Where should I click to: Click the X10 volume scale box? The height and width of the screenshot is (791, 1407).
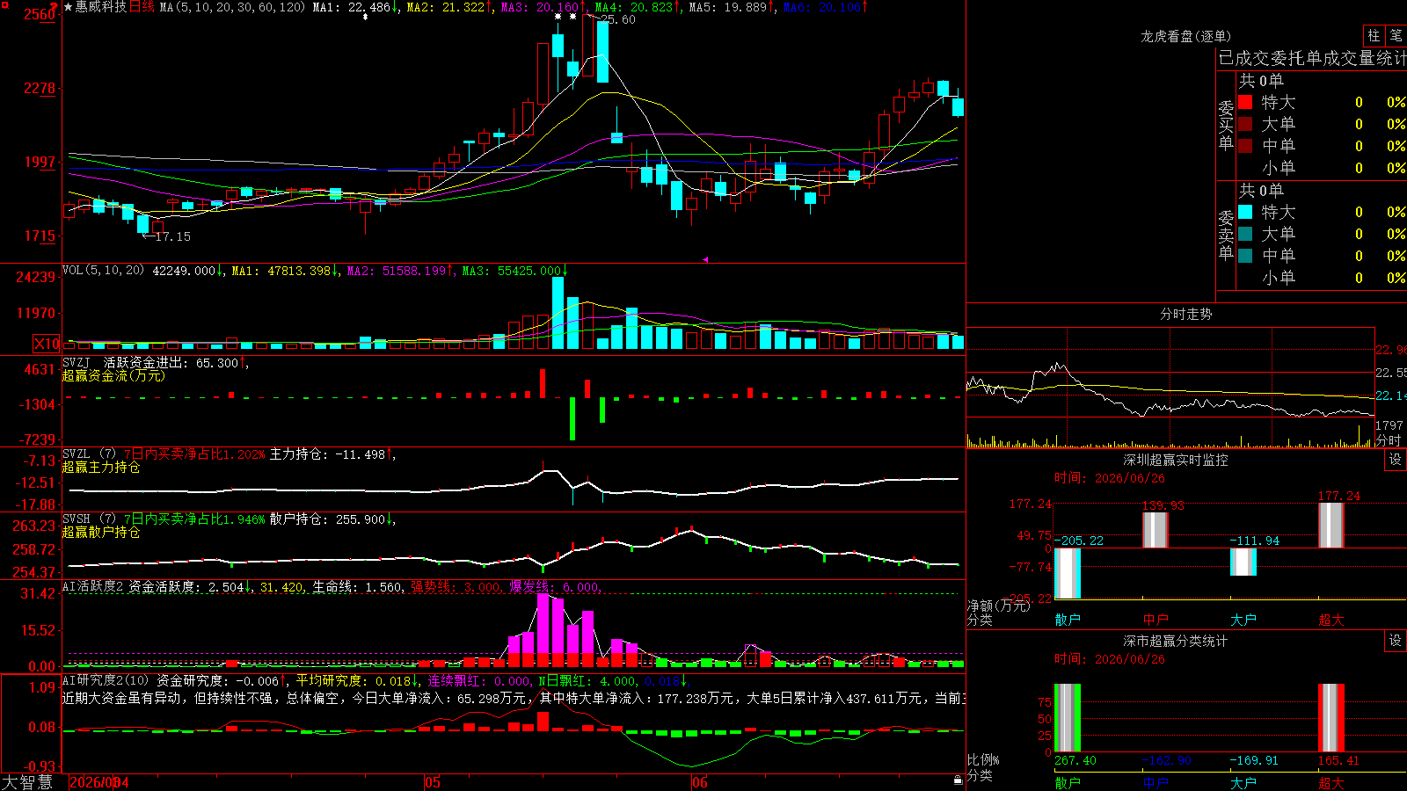[47, 344]
